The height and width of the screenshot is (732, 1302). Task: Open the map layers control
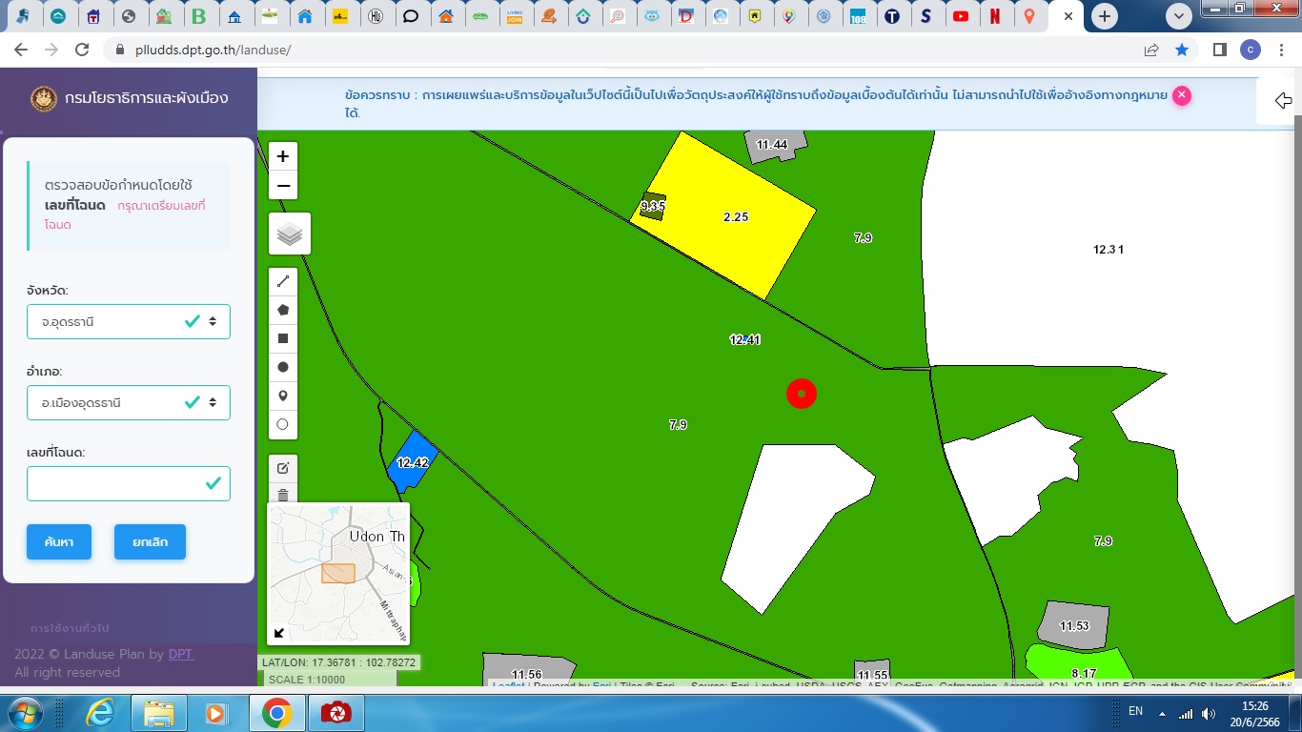(x=290, y=234)
